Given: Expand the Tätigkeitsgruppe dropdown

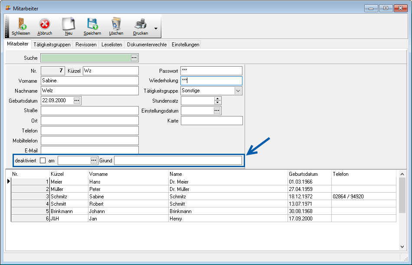Looking at the screenshot, I should point(238,91).
